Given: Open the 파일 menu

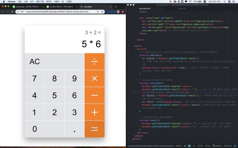Looking at the screenshot, I should [x=20, y=2].
